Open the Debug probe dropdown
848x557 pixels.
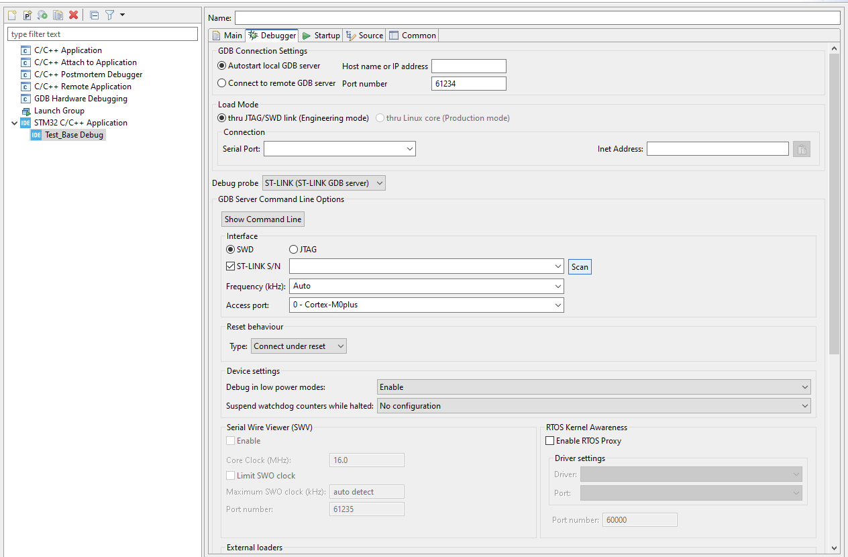click(378, 183)
